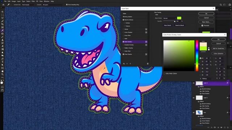This screenshot has height=130, width=232.
Task: Click Cancel in the Color Picker dialog
Action: 218,43
